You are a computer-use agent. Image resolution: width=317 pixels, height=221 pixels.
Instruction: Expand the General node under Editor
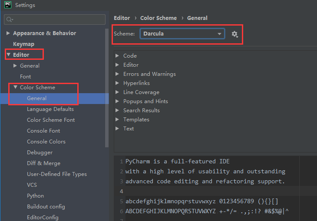point(15,65)
